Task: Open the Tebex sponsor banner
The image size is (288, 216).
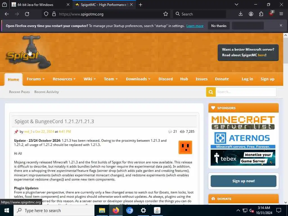Action: (x=243, y=157)
